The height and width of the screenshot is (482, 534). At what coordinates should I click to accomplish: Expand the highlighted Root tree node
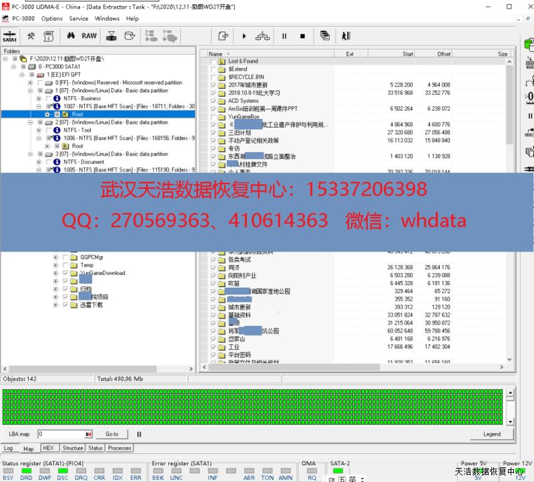47,114
